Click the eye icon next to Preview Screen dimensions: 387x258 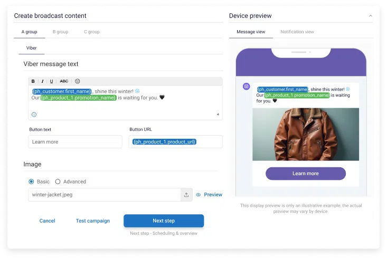point(198,195)
